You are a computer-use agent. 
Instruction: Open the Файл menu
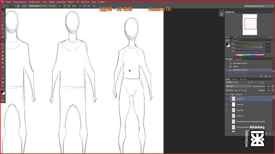[x=9, y=2]
